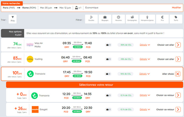Viewport: 184px width, 117px height.
Task: Deselect the chosen Transavia outbound flight
Action: tap(178, 74)
